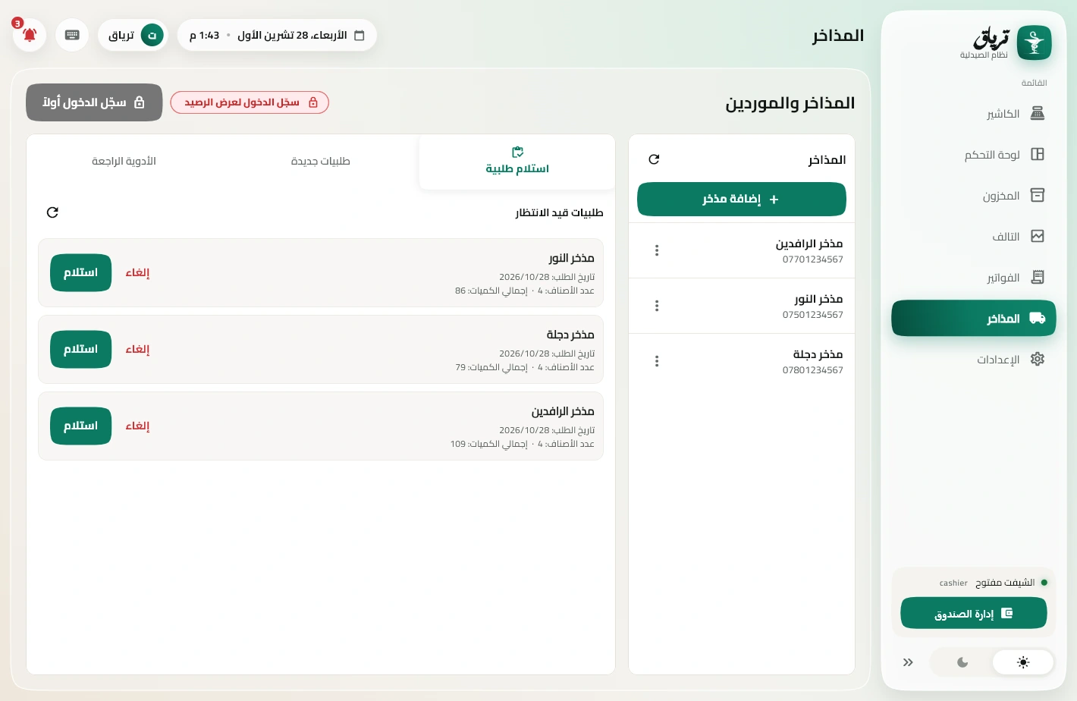Viewport: 1077px width, 701px height.
Task: Refresh the طلبيات قيد الانتظار list
Action: pyautogui.click(x=52, y=212)
